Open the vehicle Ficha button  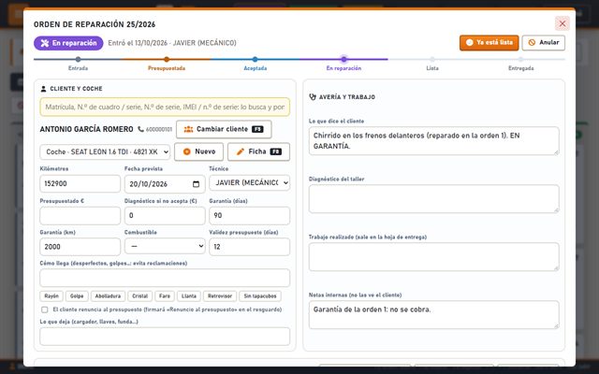click(258, 151)
